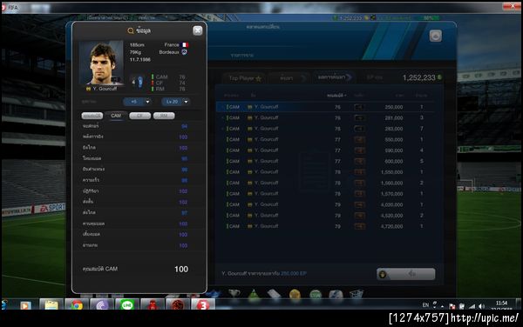
Task: Click upgrade badge in the 550,000 row
Action: coord(359,139)
